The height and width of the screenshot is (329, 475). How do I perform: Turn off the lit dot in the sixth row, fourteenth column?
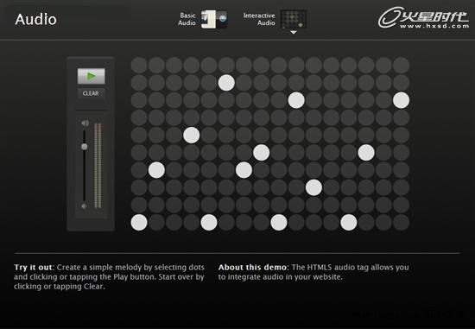(x=366, y=152)
